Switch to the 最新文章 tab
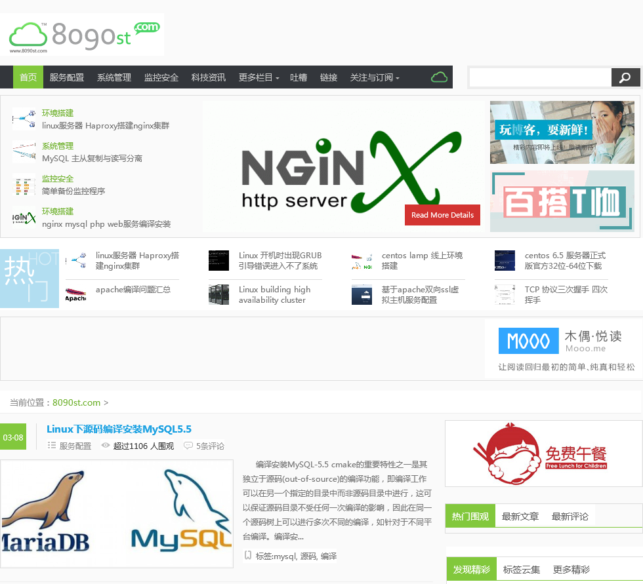 point(520,516)
